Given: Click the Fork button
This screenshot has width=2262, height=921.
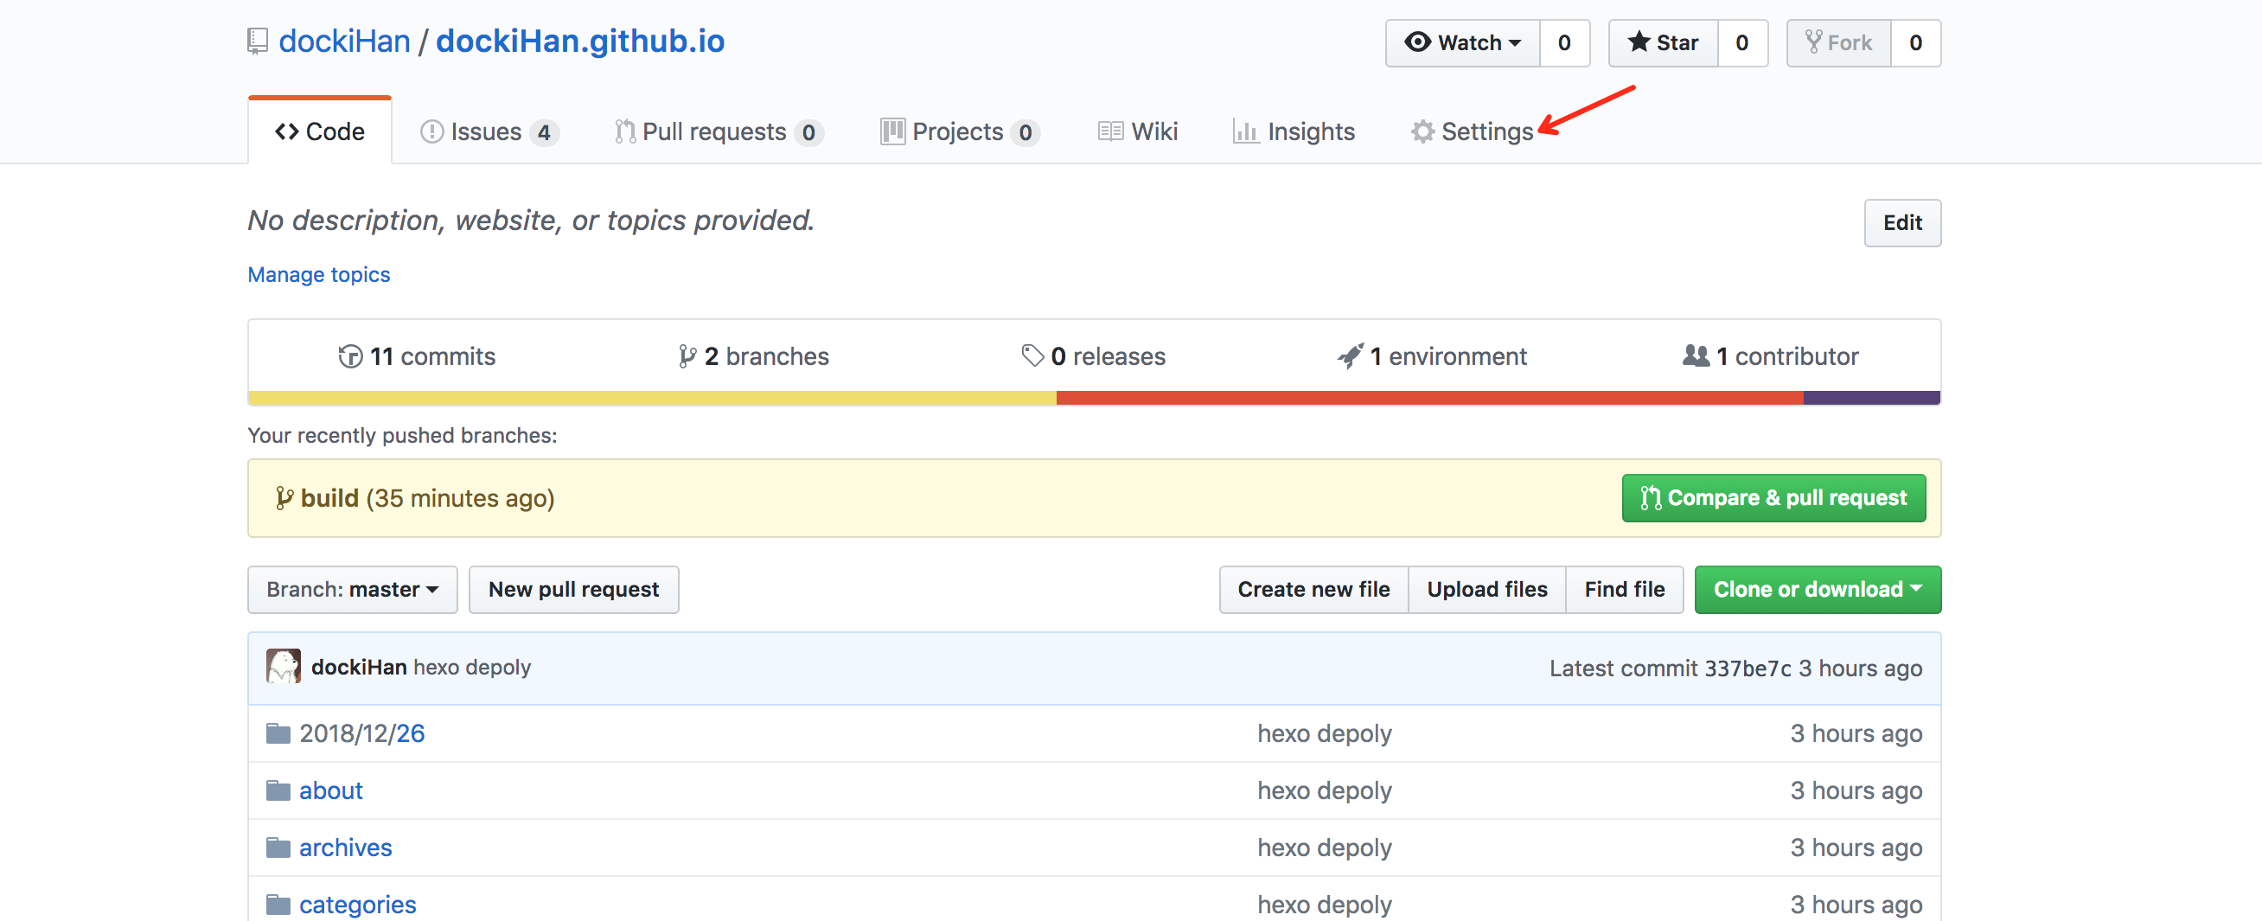Looking at the screenshot, I should [1838, 43].
